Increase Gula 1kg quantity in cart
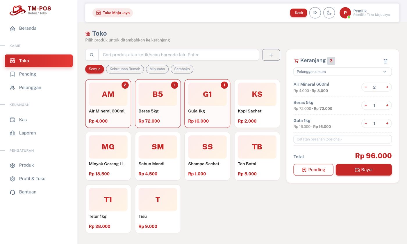Image resolution: width=407 pixels, height=244 pixels. pyautogui.click(x=387, y=123)
